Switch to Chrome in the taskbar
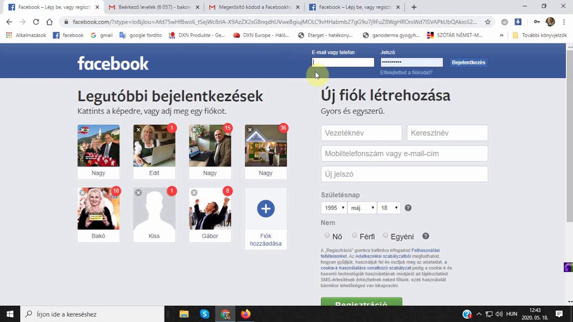 click(x=225, y=314)
